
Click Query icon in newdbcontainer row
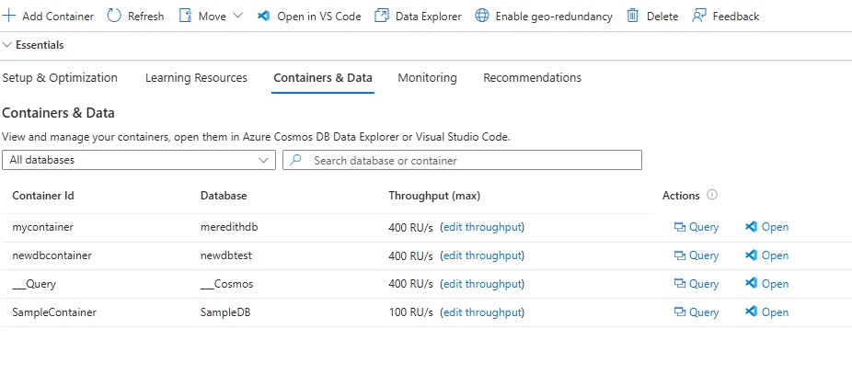click(680, 255)
